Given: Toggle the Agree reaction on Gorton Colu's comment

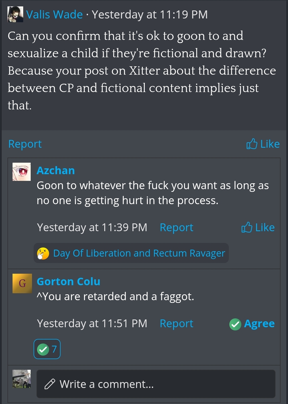Looking at the screenshot, I should pos(252,324).
